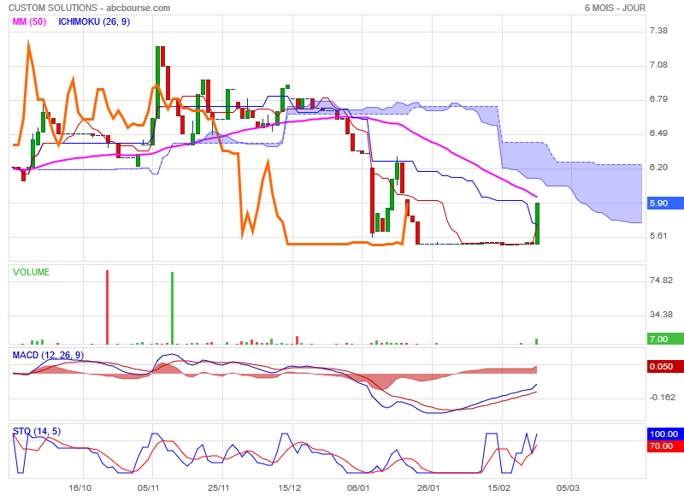
Task: Click the blue 100.00 stochastic value tag
Action: pyautogui.click(x=665, y=434)
